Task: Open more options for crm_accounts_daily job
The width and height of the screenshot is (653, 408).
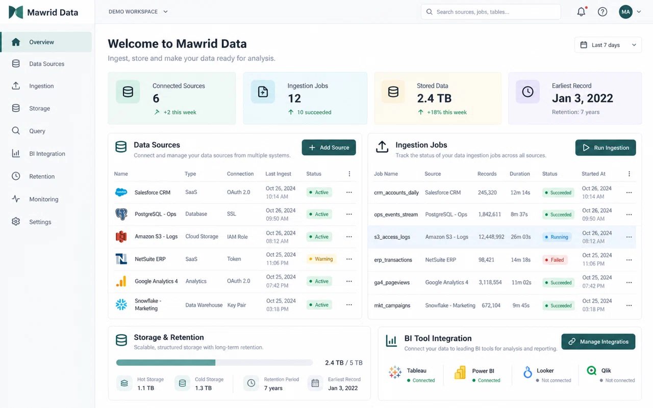Action: click(x=629, y=193)
